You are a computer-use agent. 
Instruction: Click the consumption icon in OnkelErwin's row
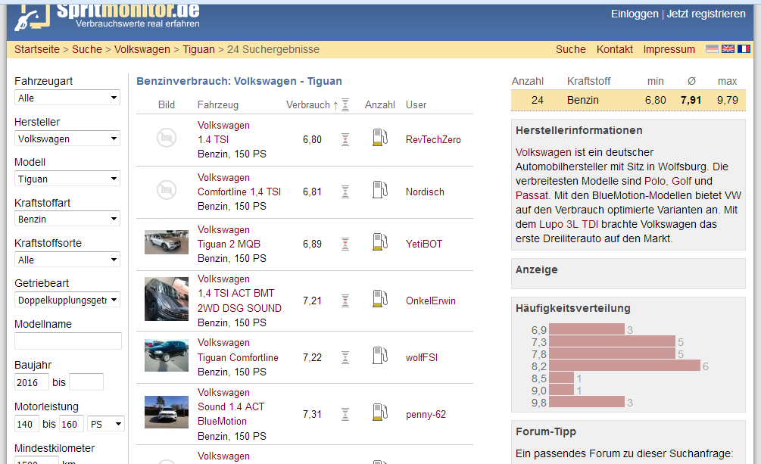tap(345, 301)
